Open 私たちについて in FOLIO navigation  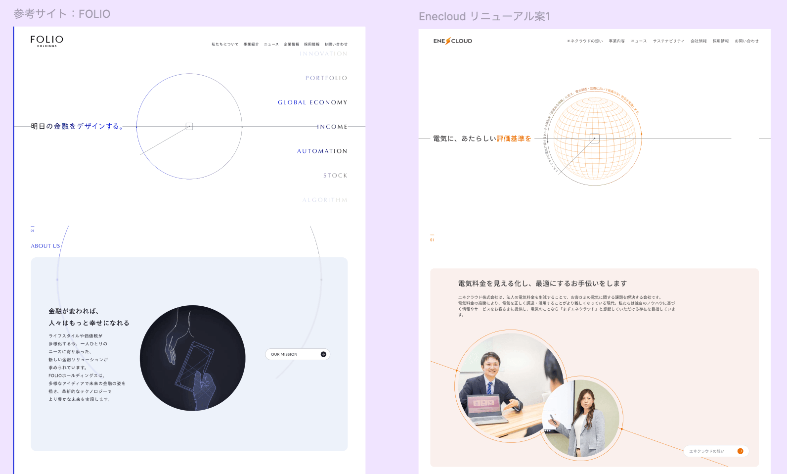coord(225,45)
